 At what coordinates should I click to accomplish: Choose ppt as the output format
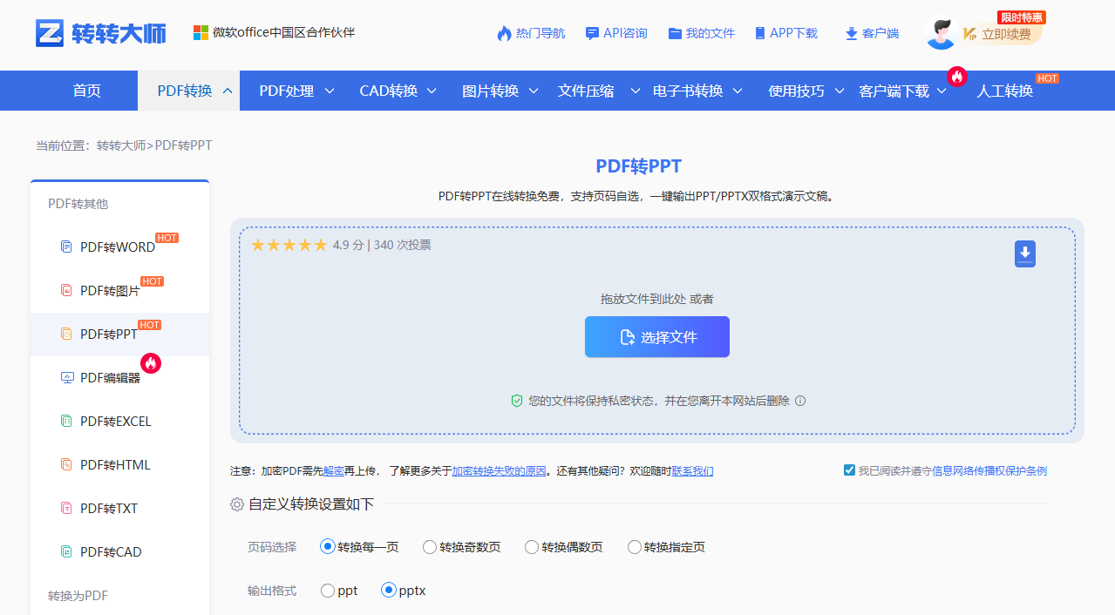[x=328, y=590]
